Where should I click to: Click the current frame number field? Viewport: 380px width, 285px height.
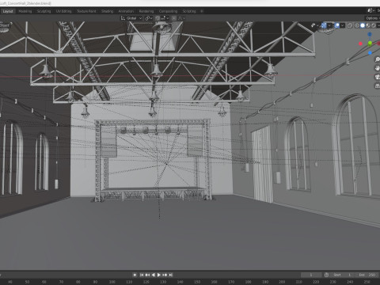click(x=311, y=275)
